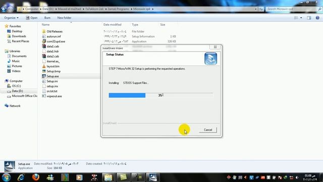Select Computer in the address breadcrumb
The width and height of the screenshot is (323, 182).
coord(31,9)
